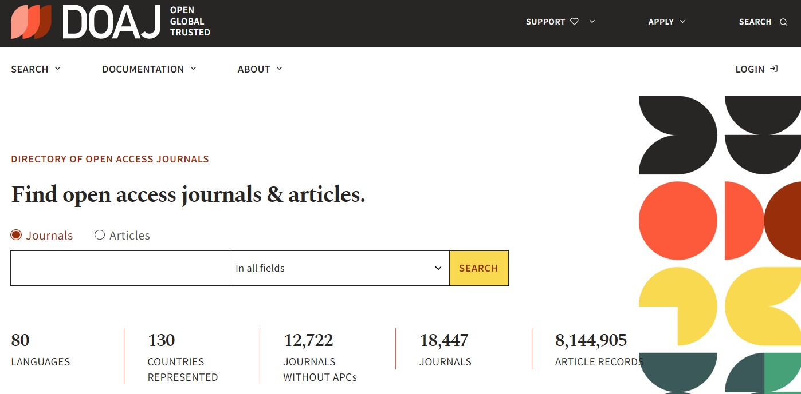Expand the Search navigation menu
This screenshot has height=394, width=801.
36,69
